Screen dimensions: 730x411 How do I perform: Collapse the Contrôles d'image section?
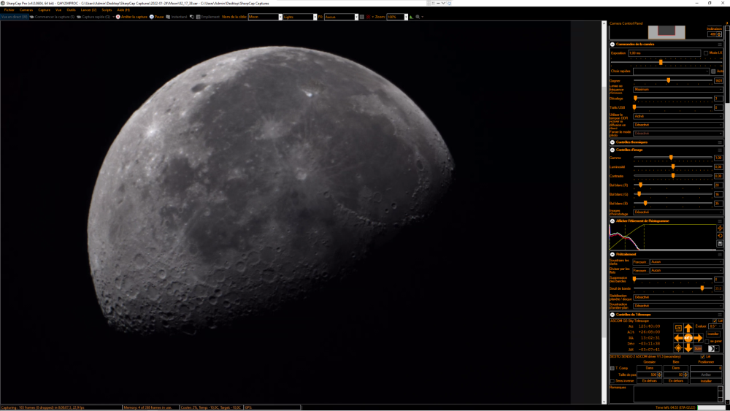612,150
